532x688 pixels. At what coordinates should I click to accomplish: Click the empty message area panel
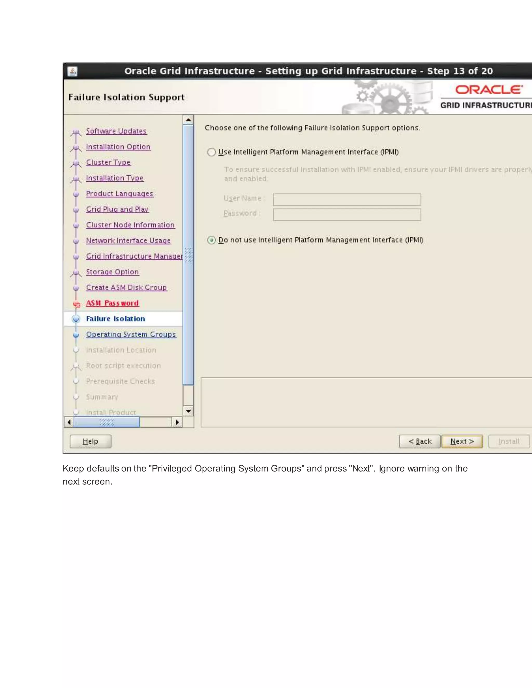tap(366, 403)
